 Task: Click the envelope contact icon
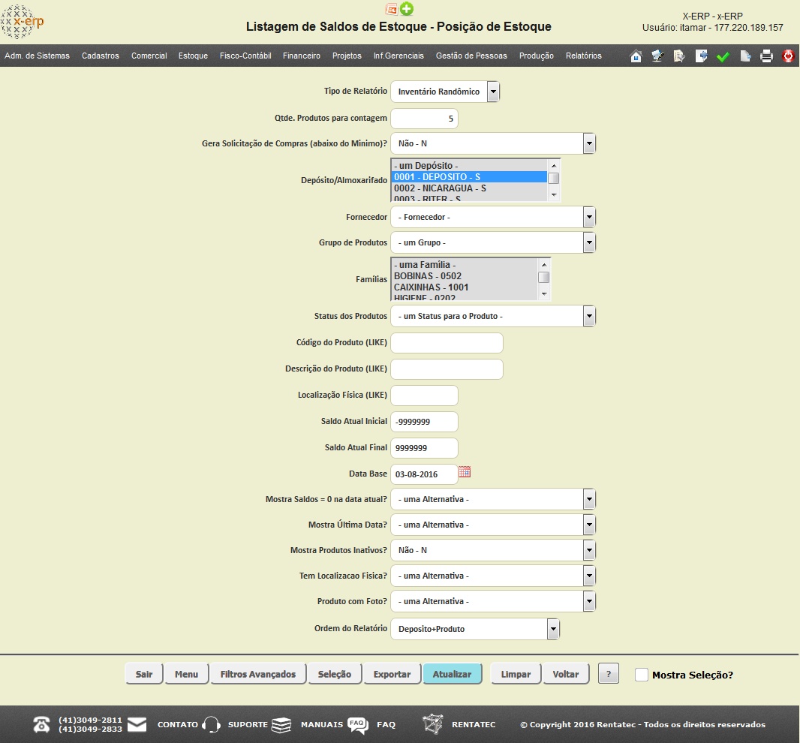click(x=137, y=724)
